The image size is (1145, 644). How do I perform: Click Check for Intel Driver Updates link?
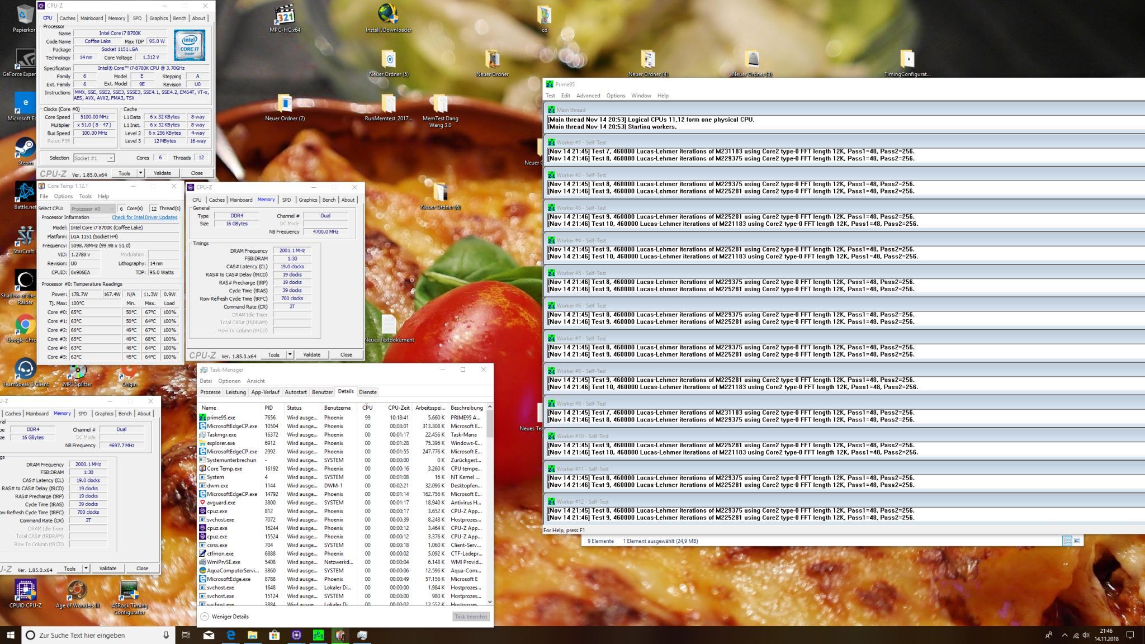(x=144, y=217)
